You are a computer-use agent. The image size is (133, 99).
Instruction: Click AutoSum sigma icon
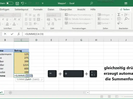coord(119,15)
